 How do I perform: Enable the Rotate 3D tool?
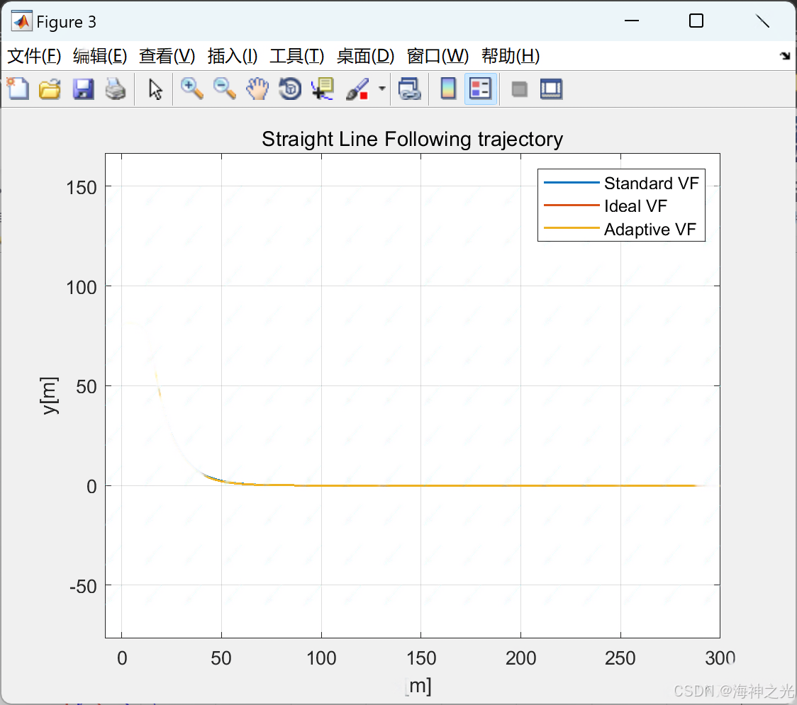click(x=290, y=89)
